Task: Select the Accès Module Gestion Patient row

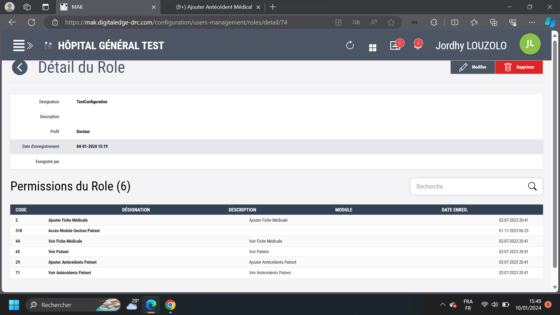Action: point(276,231)
